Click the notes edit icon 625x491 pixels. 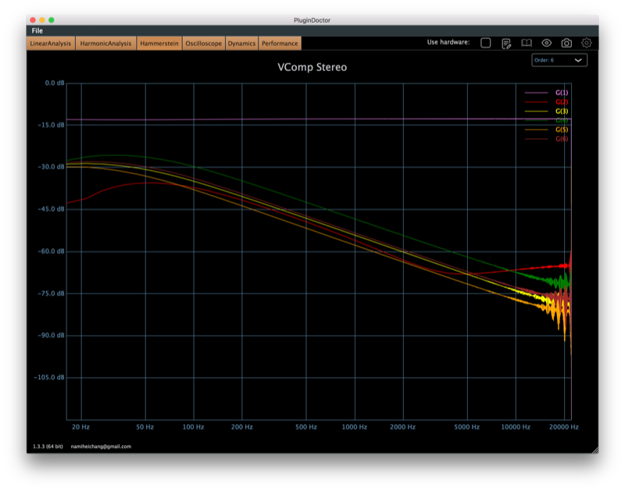[x=506, y=43]
